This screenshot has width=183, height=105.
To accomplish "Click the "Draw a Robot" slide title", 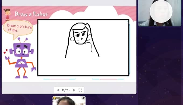I will (x=31, y=14).
